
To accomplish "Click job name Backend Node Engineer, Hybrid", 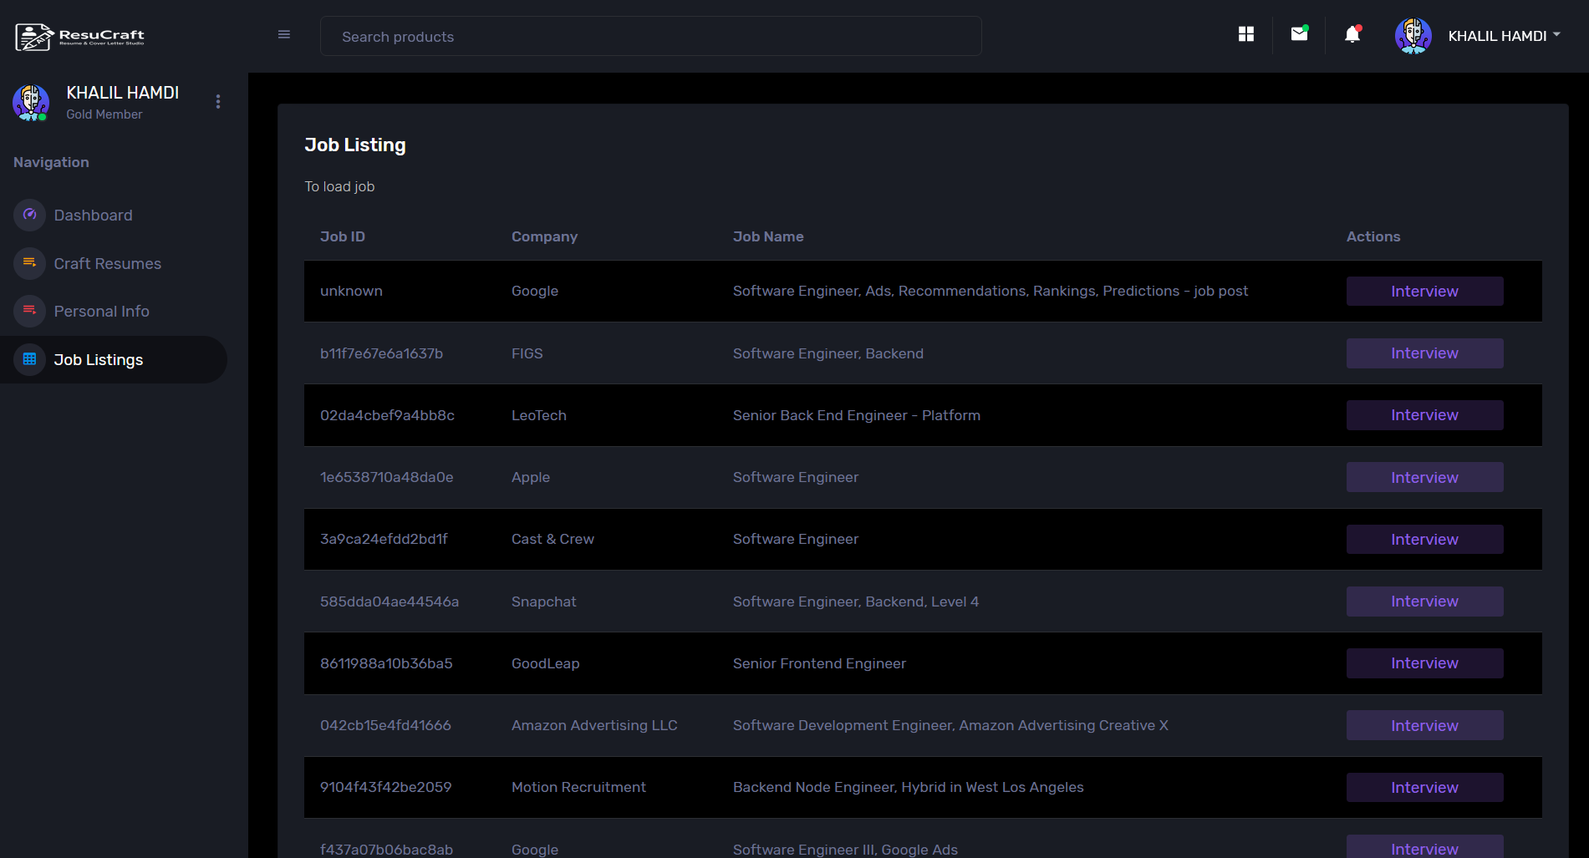I will click(x=908, y=787).
